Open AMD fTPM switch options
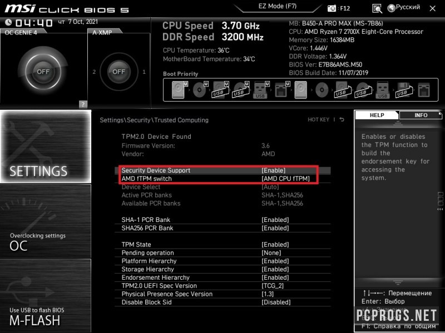This screenshot has width=445, height=333. tap(222, 179)
